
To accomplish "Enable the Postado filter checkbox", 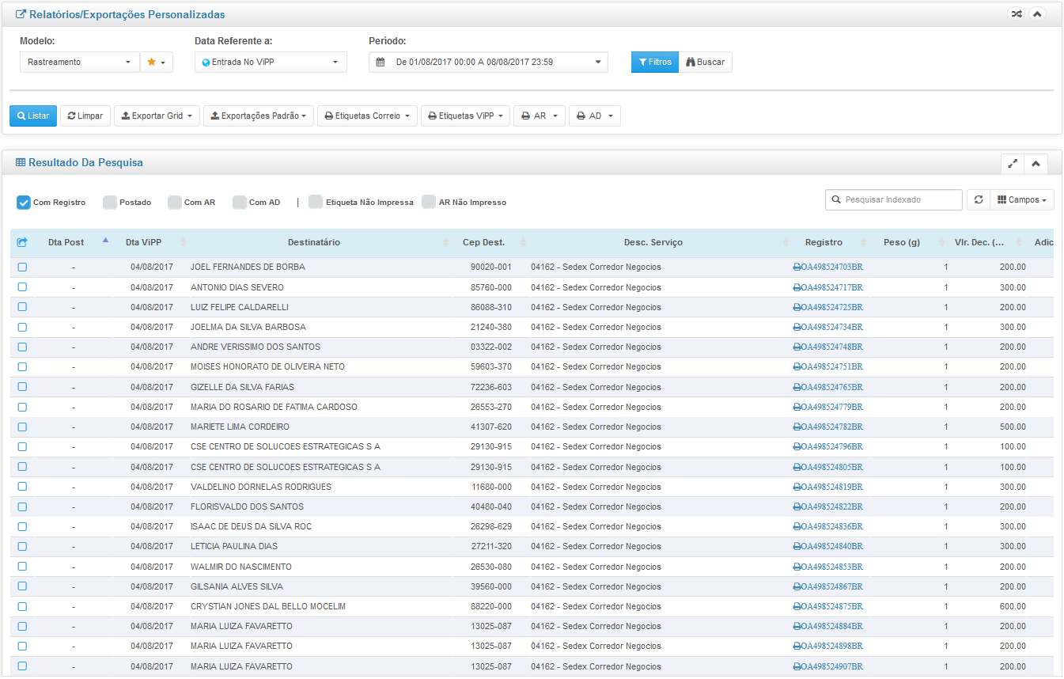I will pos(110,203).
